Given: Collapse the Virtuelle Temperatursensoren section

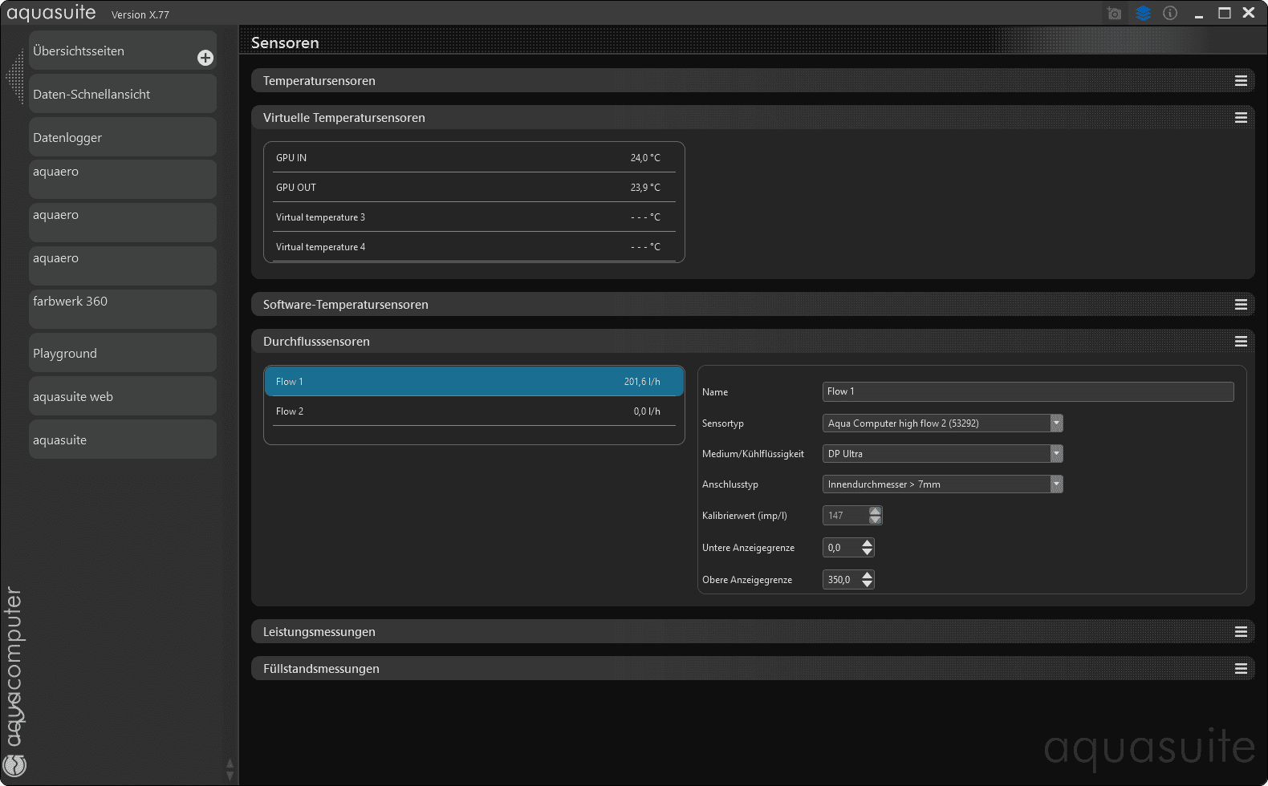Looking at the screenshot, I should (753, 118).
